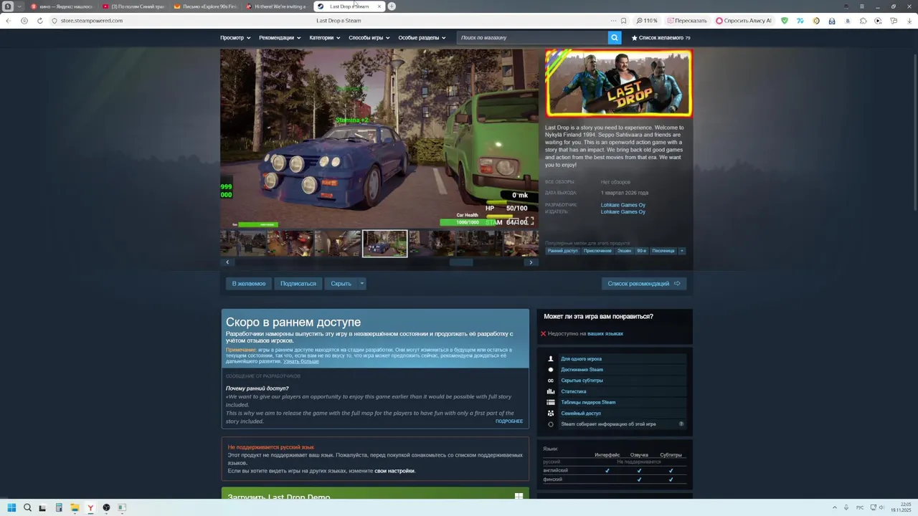Image resolution: width=918 pixels, height=516 pixels.
Task: Click the В желаемое button
Action: click(x=249, y=284)
